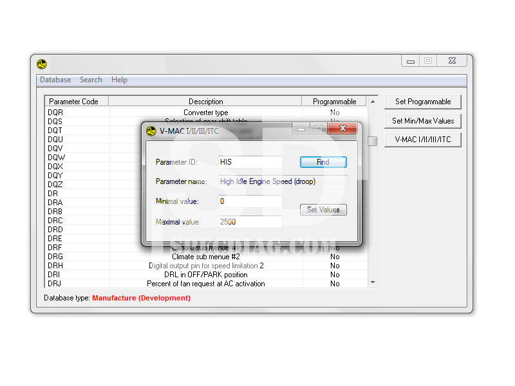
Task: Click the scroll up arrow of parameter list
Action: [x=373, y=102]
